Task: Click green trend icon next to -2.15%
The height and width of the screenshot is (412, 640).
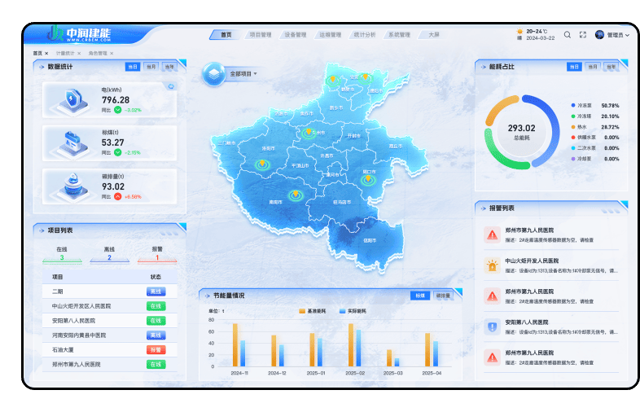Action: tap(117, 152)
